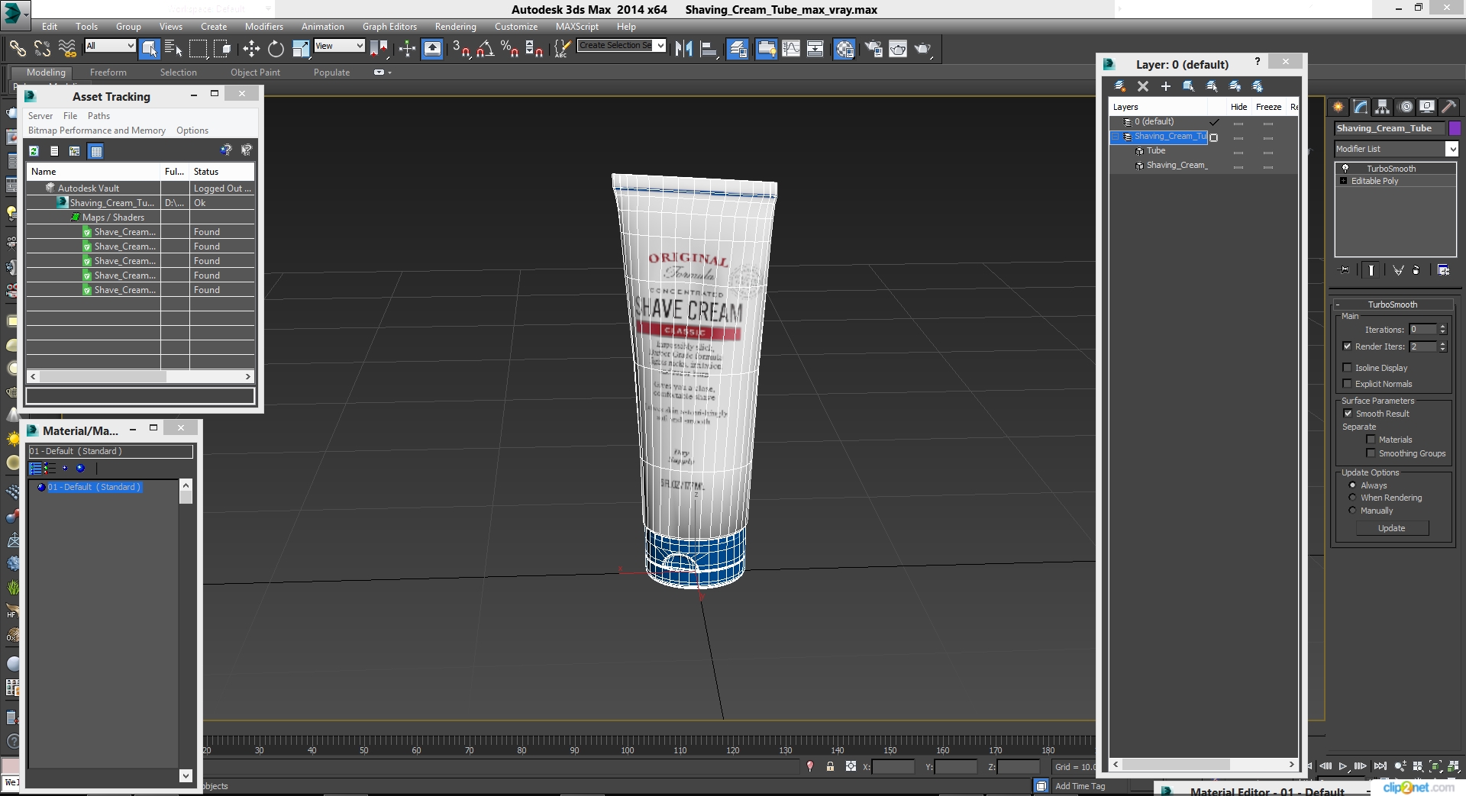Toggle the Percent Snap icon
The image size is (1466, 796).
click(x=509, y=49)
